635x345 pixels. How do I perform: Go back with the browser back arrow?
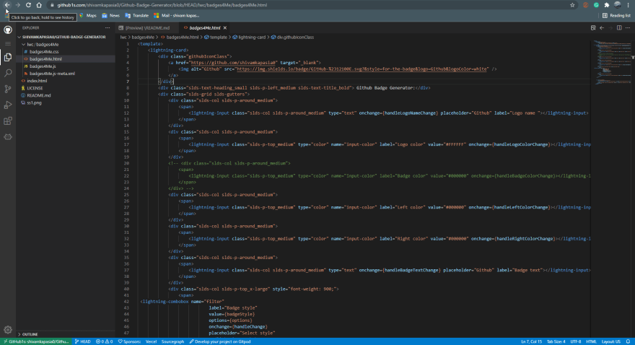[7, 5]
